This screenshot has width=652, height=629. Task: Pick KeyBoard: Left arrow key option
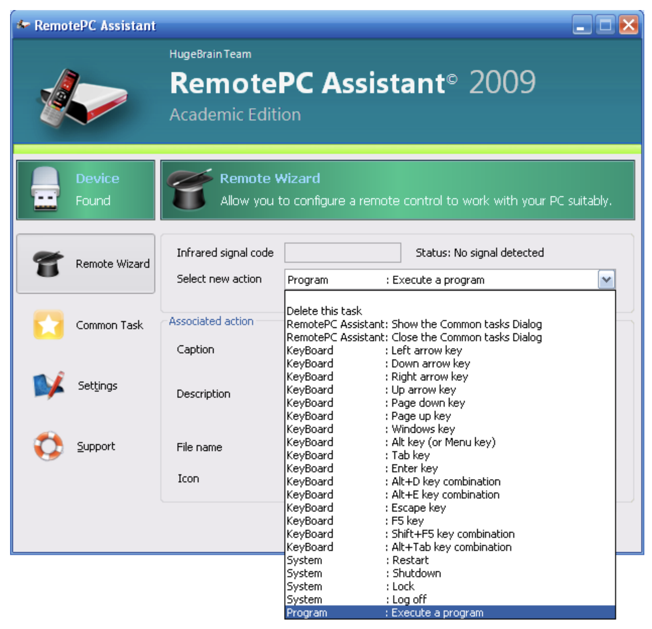pyautogui.click(x=450, y=350)
